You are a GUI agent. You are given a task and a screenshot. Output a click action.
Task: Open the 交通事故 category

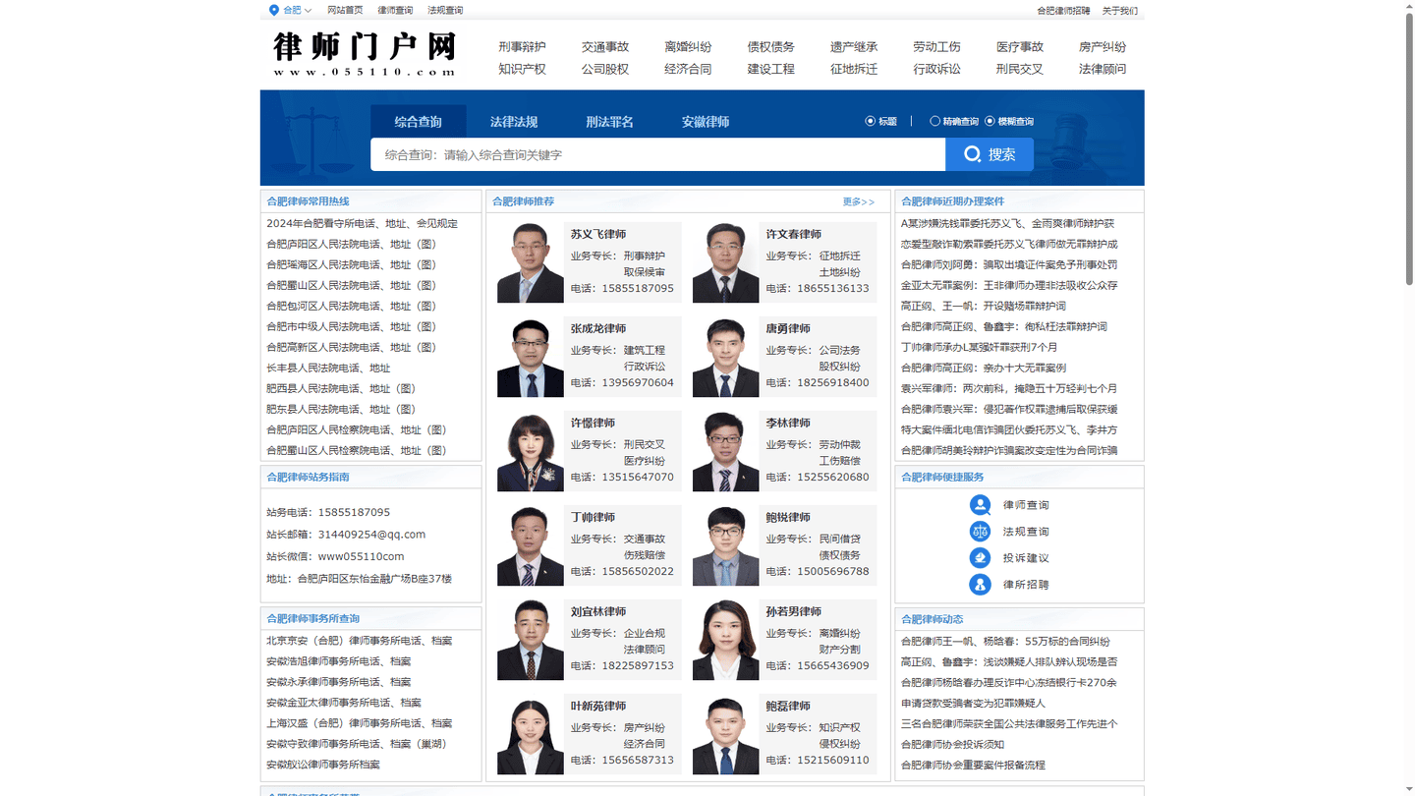(604, 47)
